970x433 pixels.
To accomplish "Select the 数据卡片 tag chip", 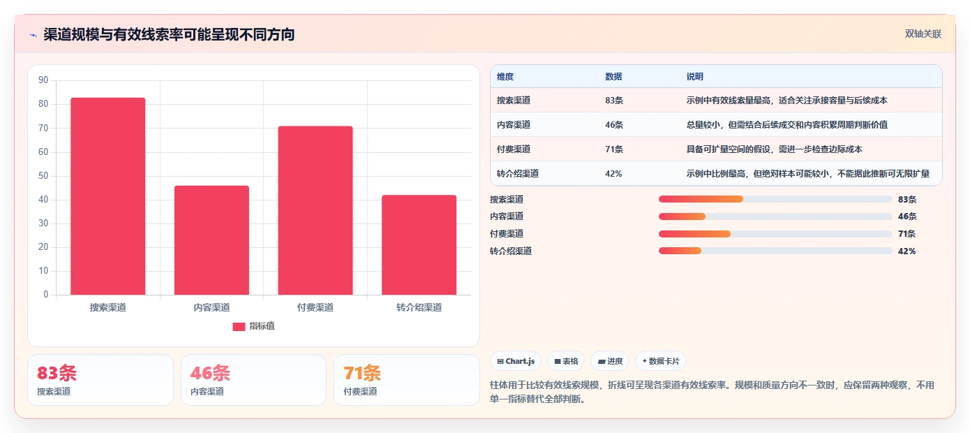I will [x=661, y=361].
